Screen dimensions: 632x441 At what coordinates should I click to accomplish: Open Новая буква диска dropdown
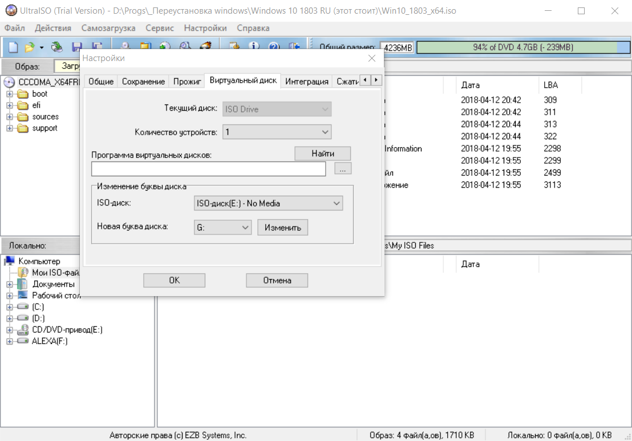pos(222,228)
